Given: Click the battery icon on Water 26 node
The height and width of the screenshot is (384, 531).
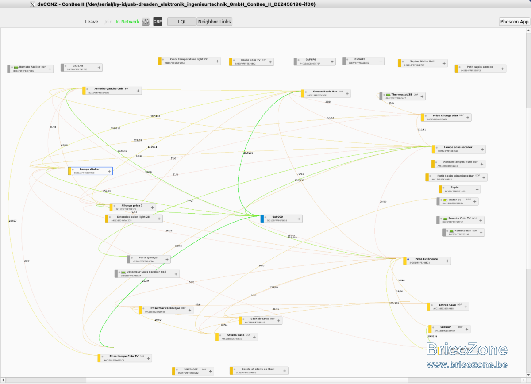Looking at the screenshot, I should click(x=445, y=200).
